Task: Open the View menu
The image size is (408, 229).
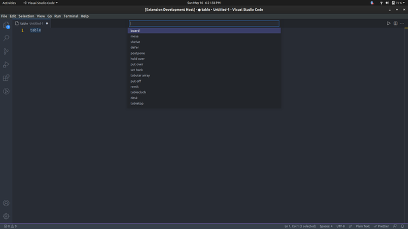Action: (41, 16)
